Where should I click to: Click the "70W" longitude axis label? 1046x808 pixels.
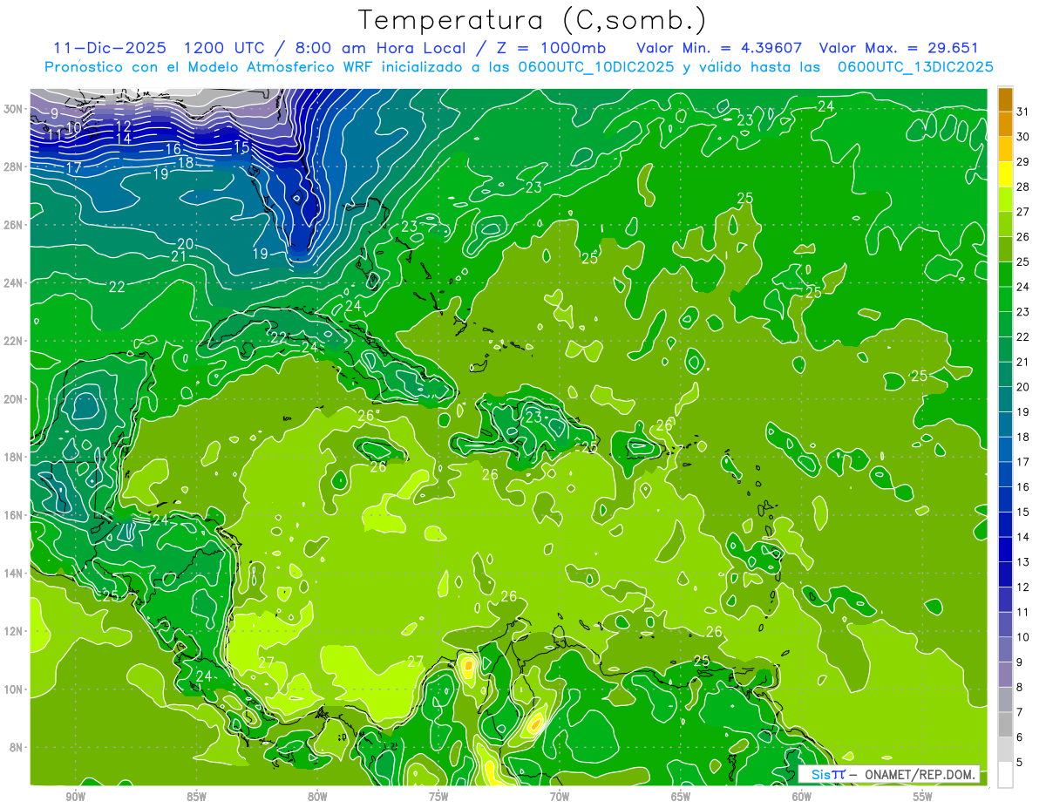pos(560,798)
